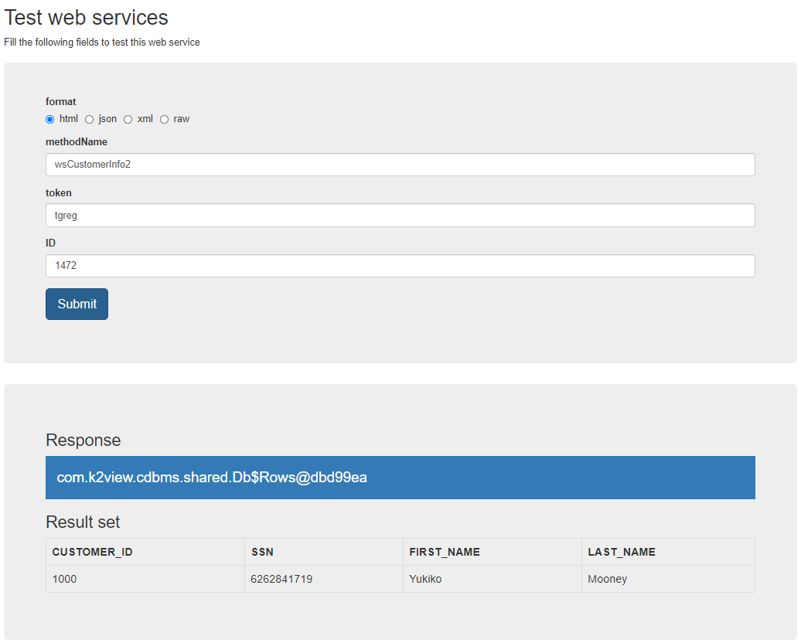
Task: Select the json format radio button
Action: pos(90,119)
